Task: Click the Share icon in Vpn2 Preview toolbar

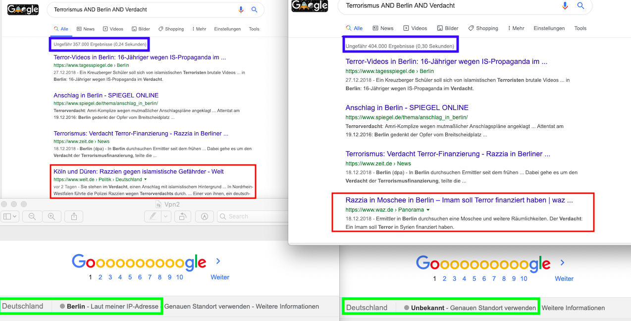Action: (x=74, y=216)
